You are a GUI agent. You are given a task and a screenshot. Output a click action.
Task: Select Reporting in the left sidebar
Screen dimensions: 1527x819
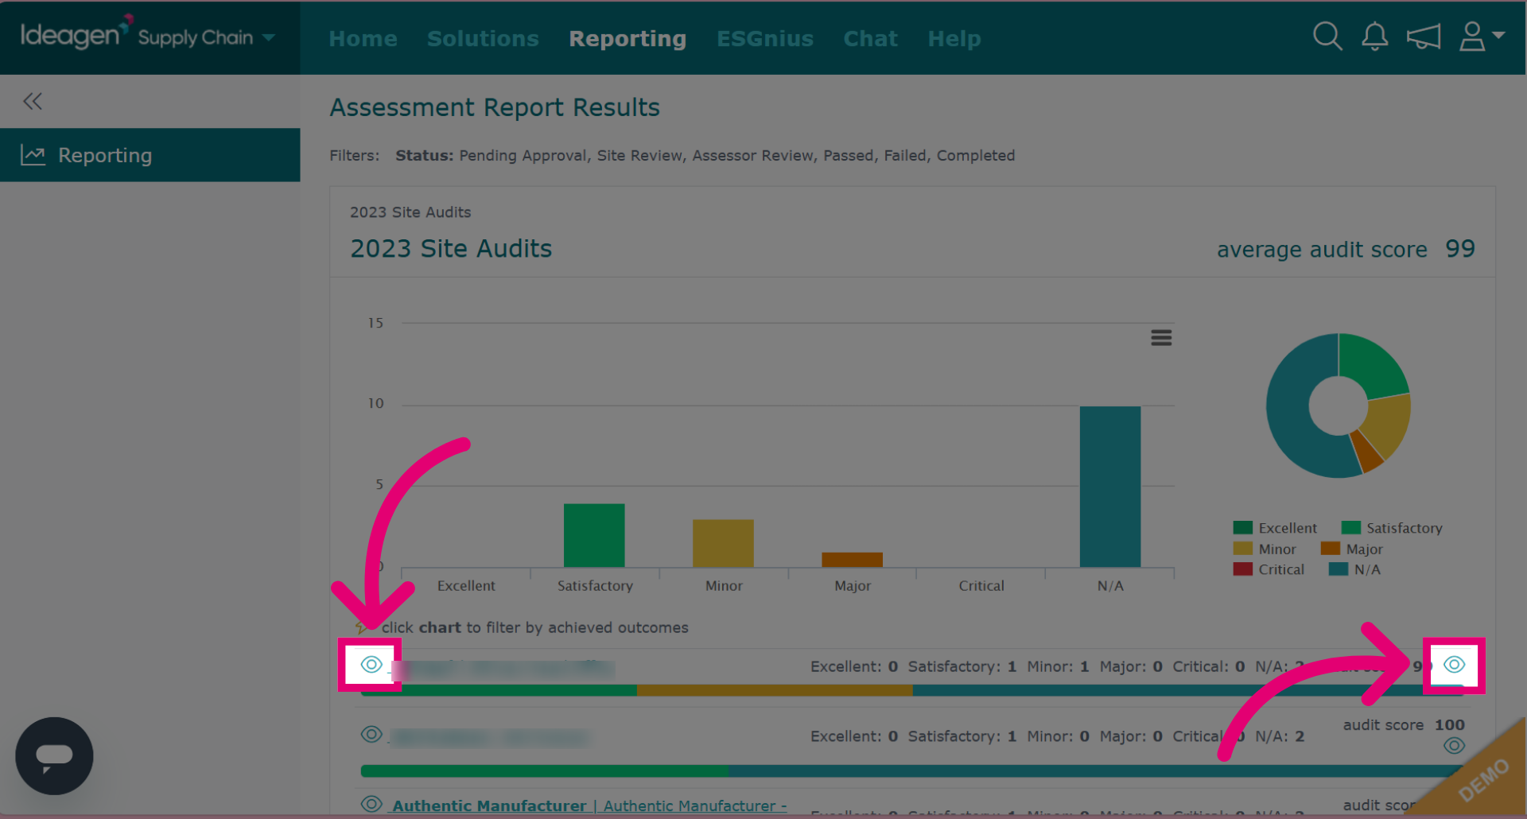tap(150, 155)
